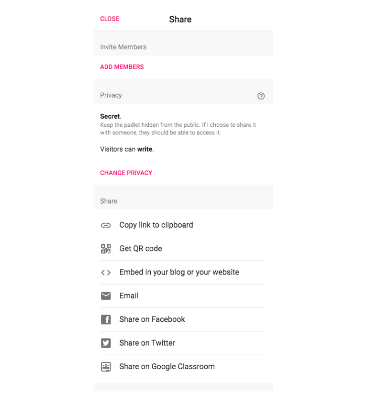Share the padlet on Facebook
This screenshot has width=372, height=405.
pos(152,319)
